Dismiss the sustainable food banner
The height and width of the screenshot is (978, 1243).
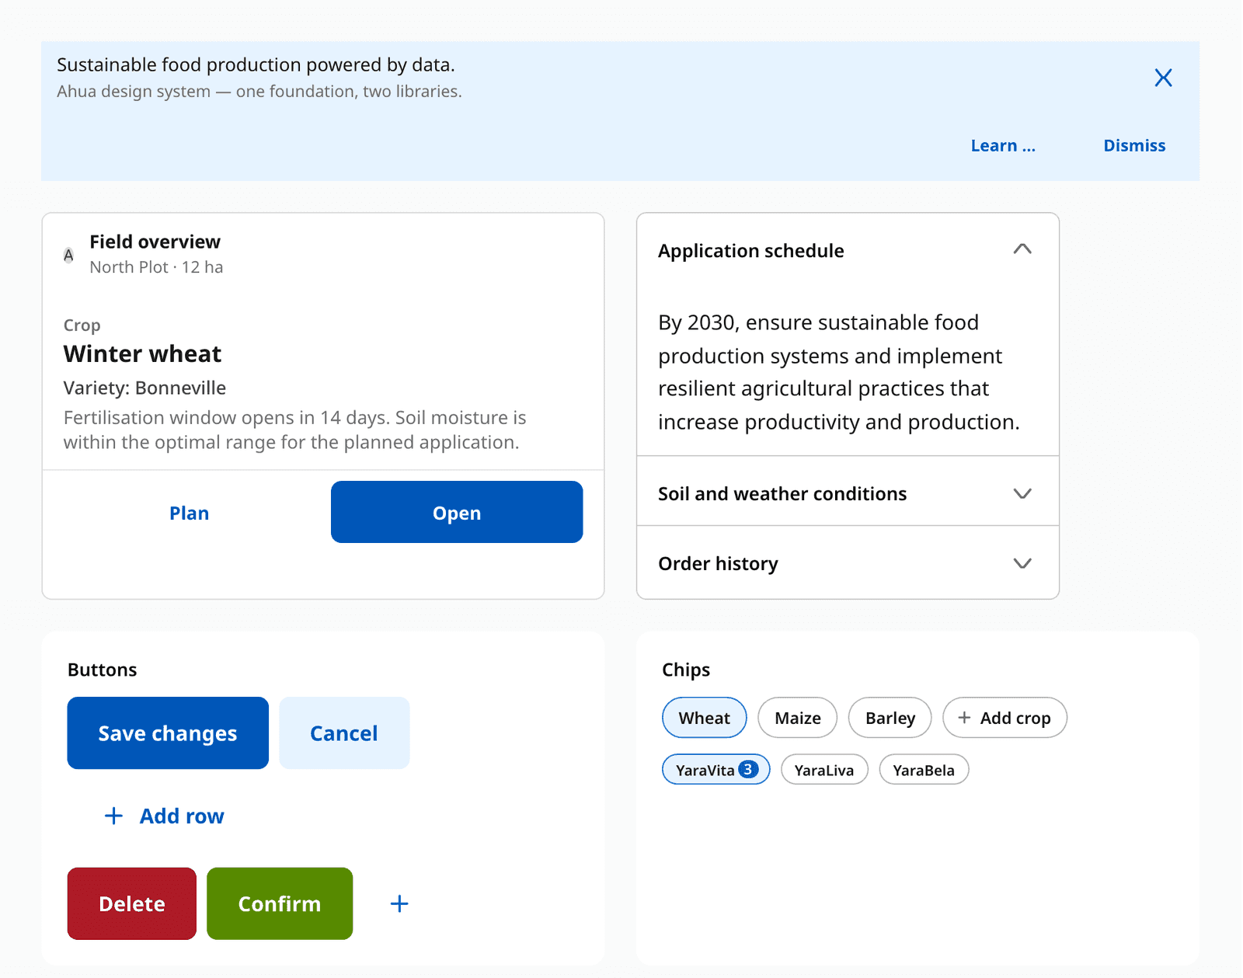pos(1134,145)
